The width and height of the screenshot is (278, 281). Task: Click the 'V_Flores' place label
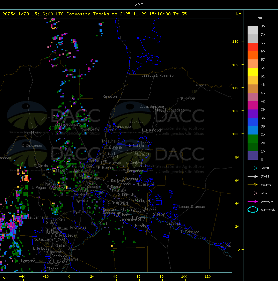pos(50,269)
